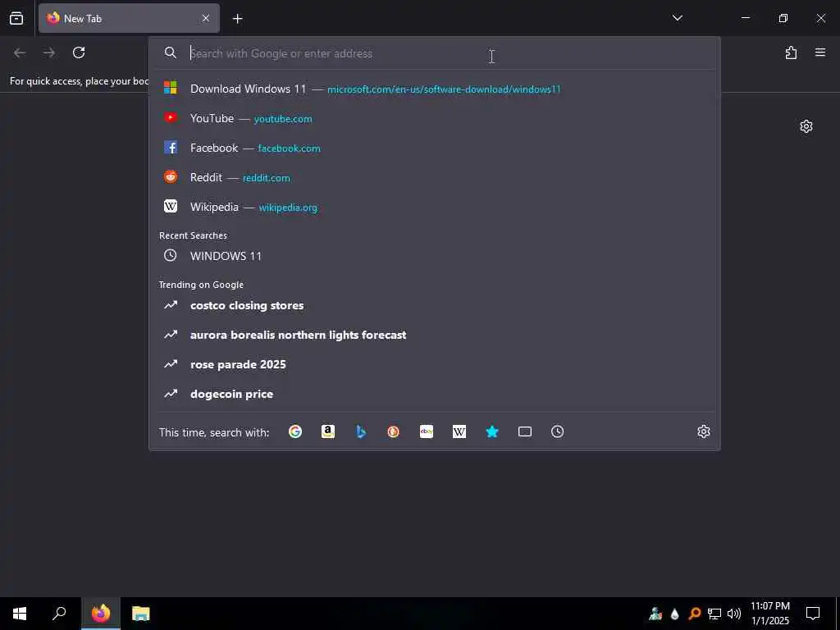Choose aurora borealis northern lights forecast
Screen dimensions: 840x630
(x=435, y=335)
